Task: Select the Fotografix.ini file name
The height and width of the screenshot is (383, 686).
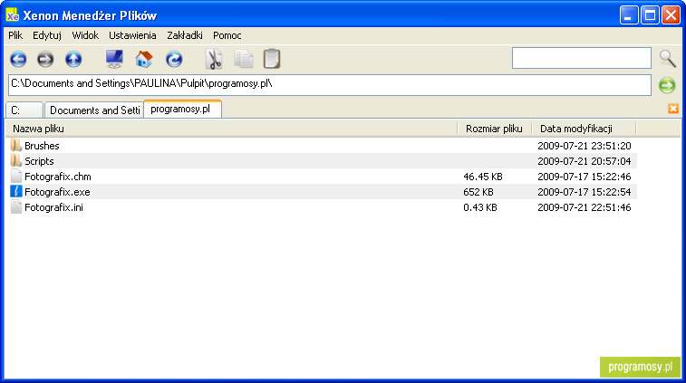Action: coord(53,207)
